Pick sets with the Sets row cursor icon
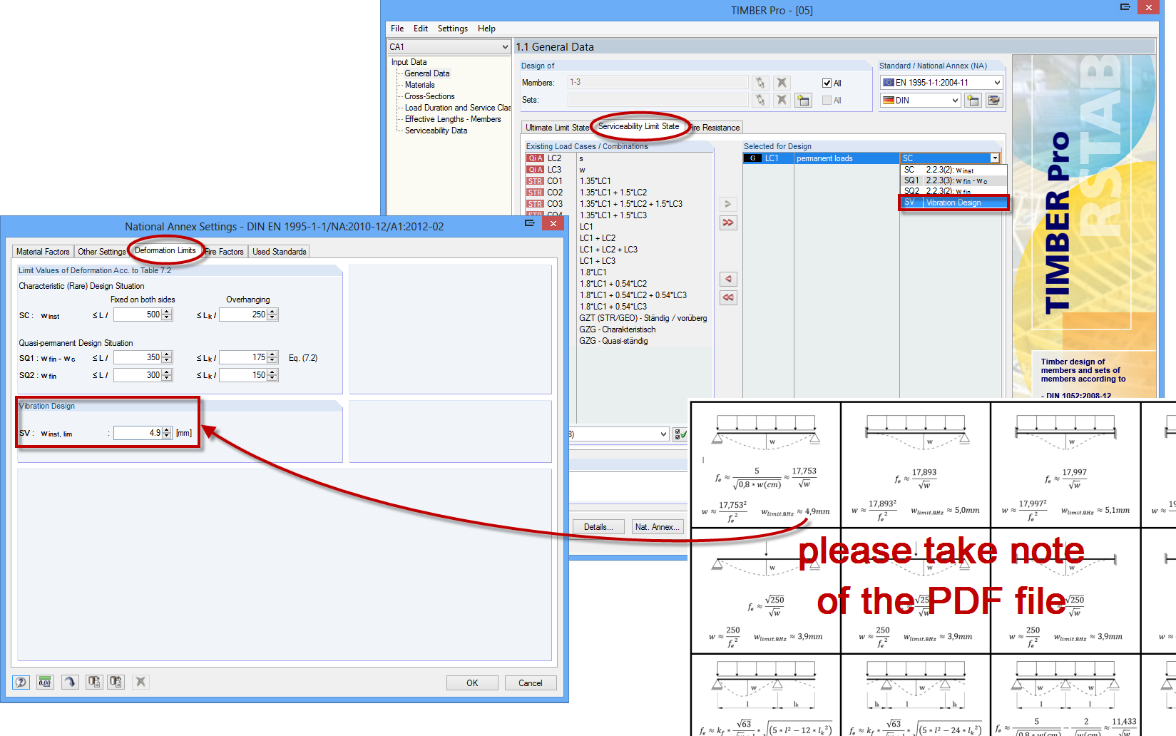Screen dimensions: 1176x736 coord(760,100)
